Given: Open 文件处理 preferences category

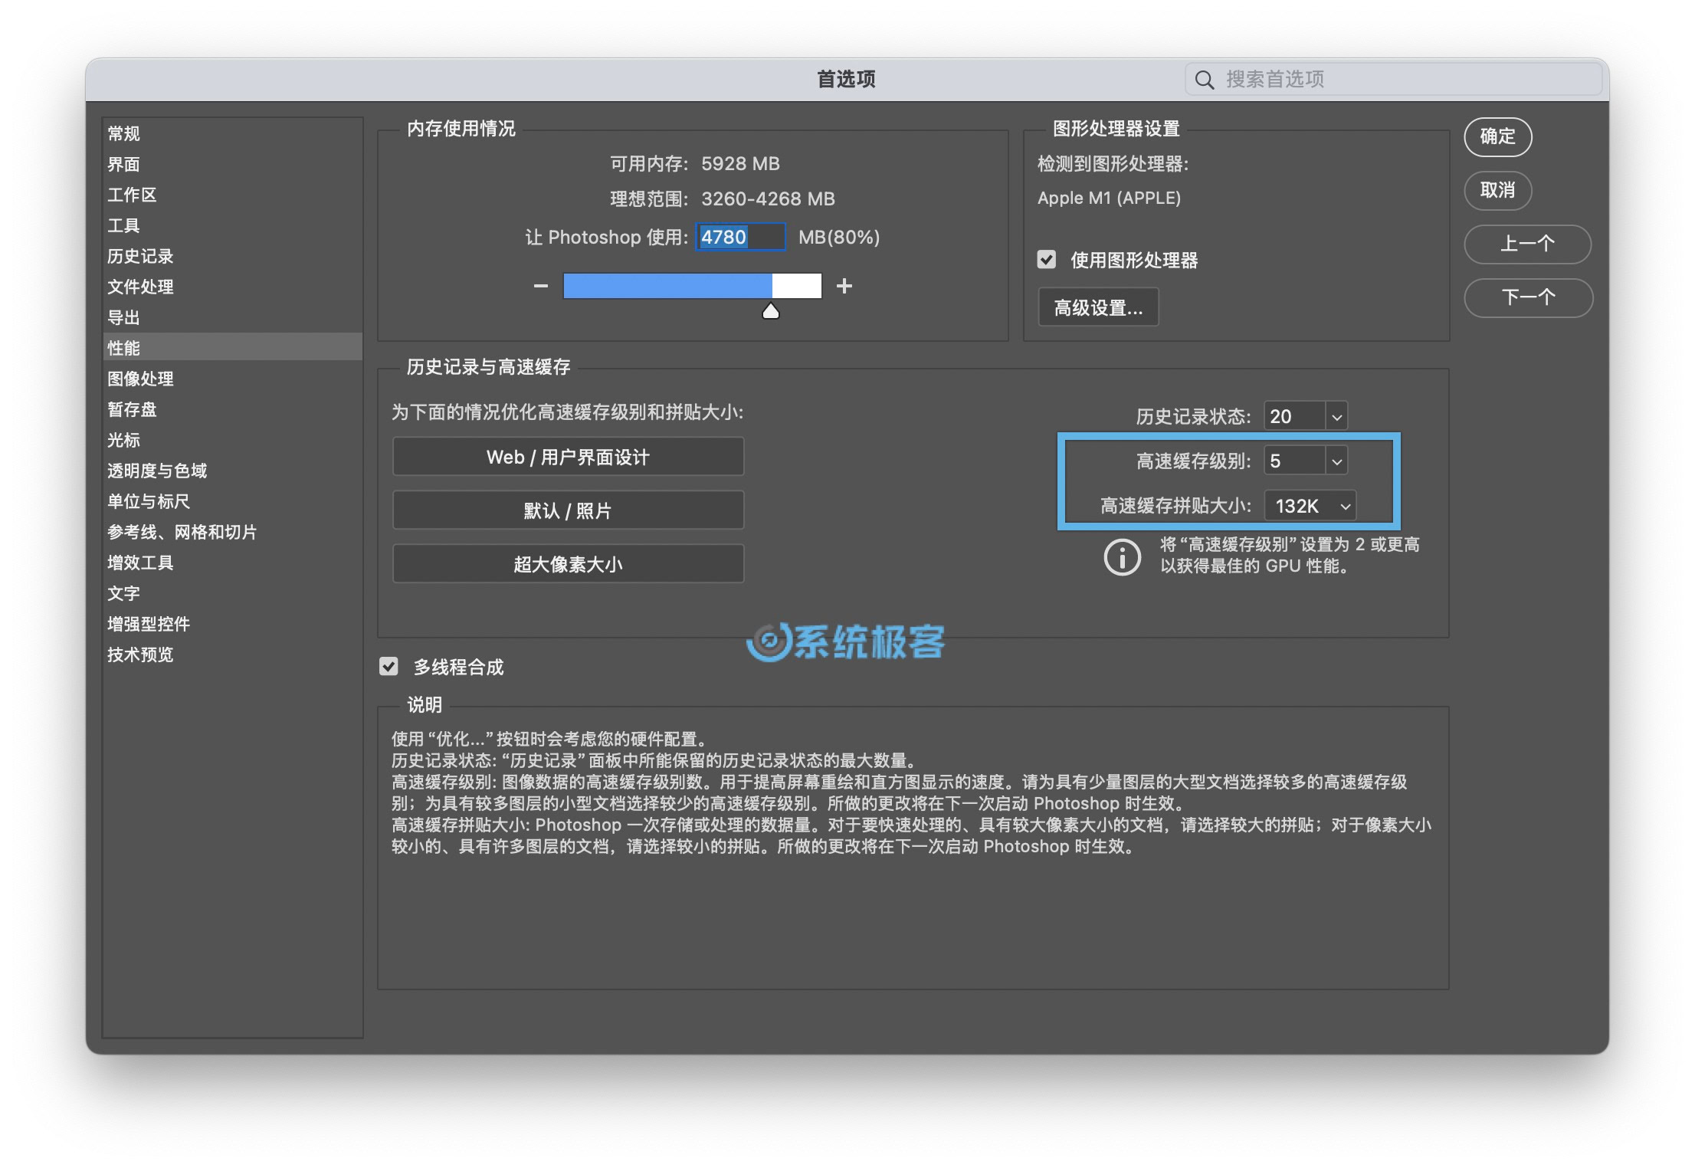Looking at the screenshot, I should [140, 287].
